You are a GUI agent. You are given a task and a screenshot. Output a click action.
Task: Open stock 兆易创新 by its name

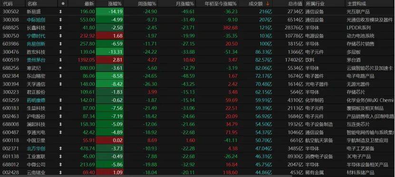(36, 44)
